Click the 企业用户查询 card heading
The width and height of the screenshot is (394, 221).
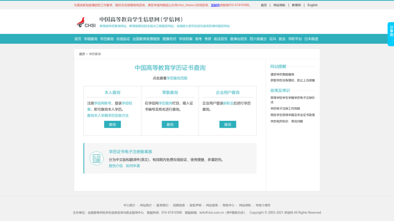228,92
